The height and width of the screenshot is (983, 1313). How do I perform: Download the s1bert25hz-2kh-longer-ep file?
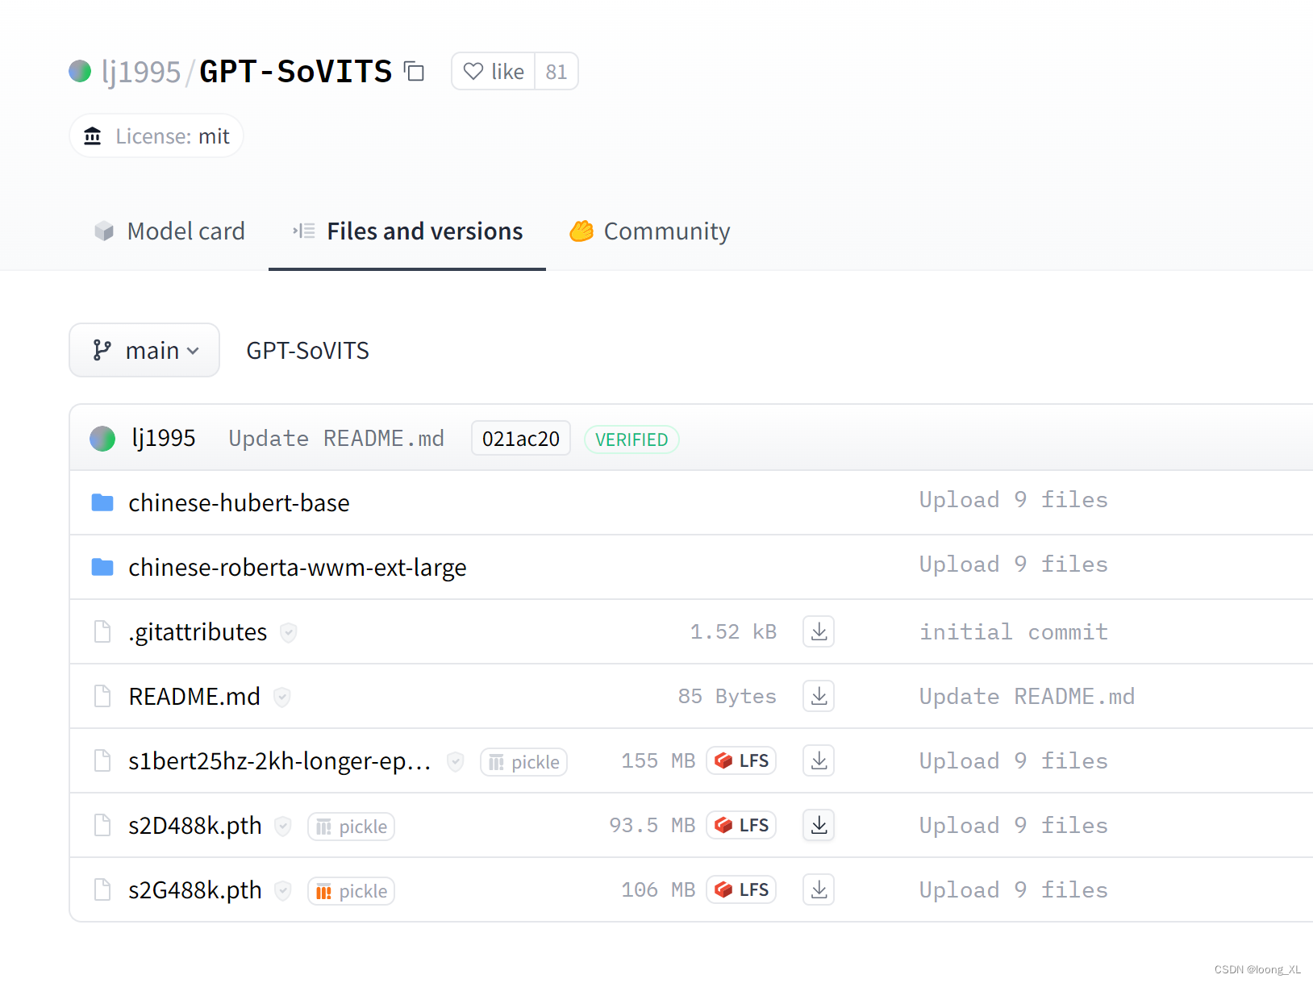point(819,760)
